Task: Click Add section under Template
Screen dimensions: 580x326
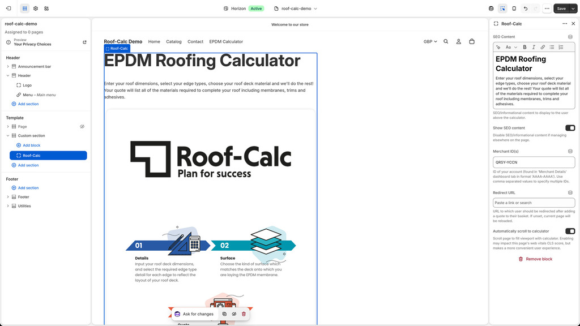Action: tap(25, 165)
